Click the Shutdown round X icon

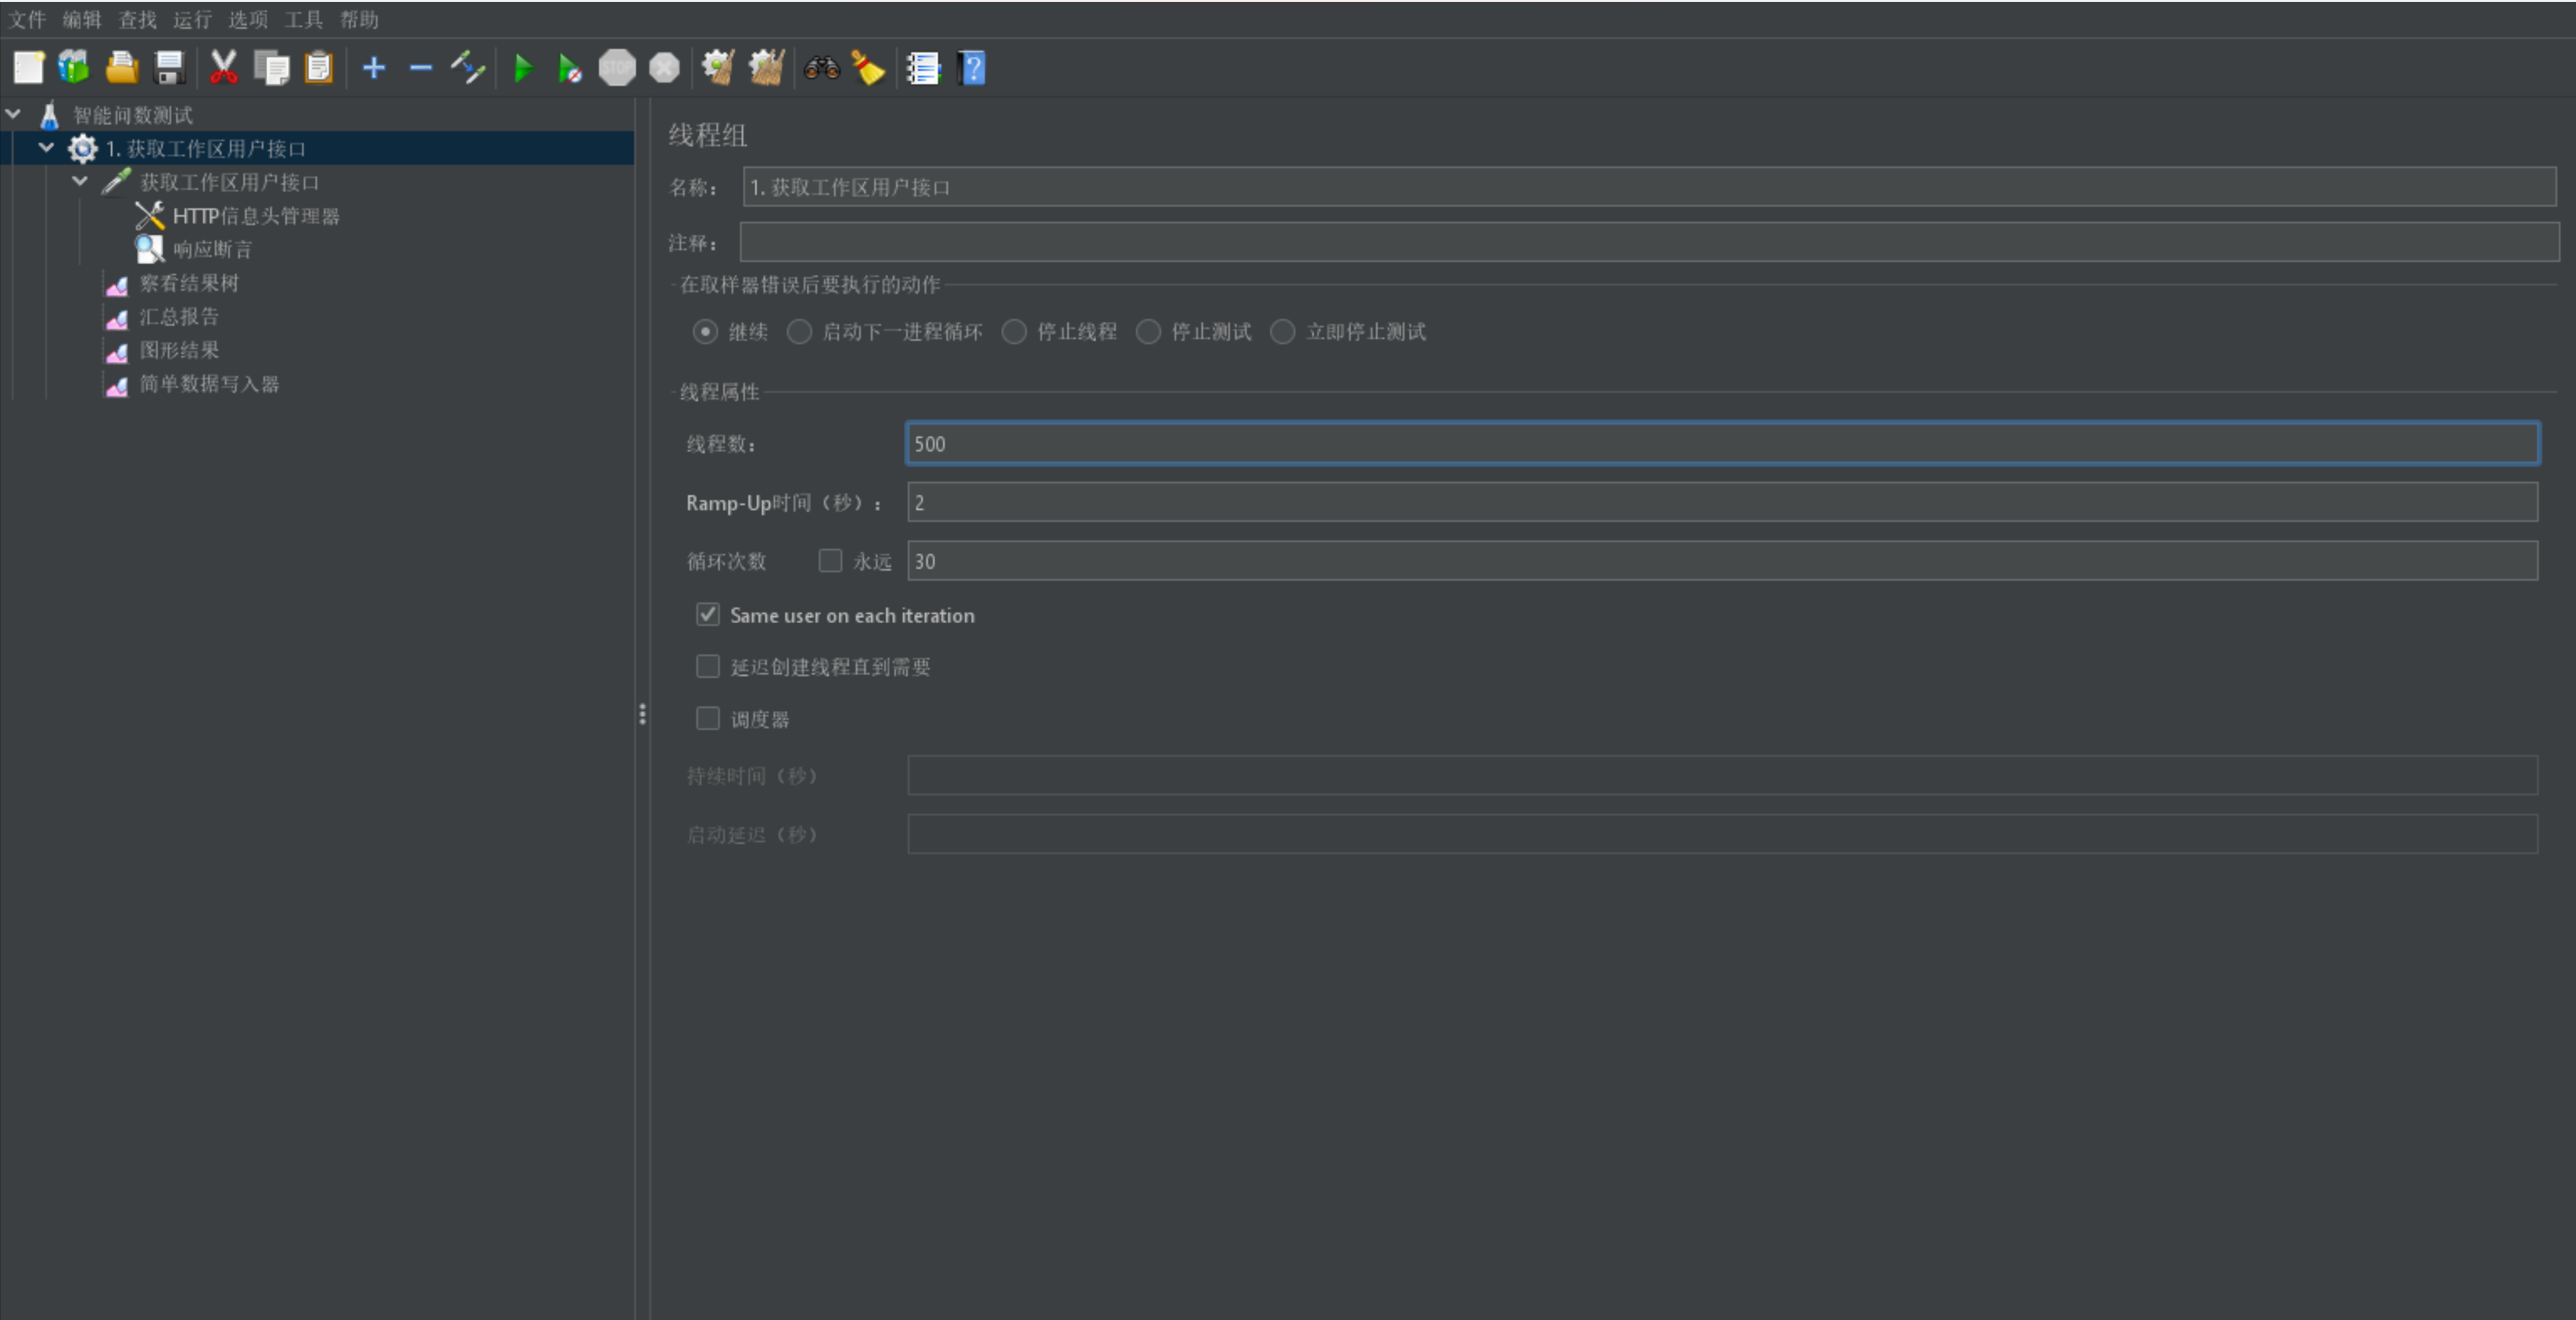pyautogui.click(x=664, y=68)
